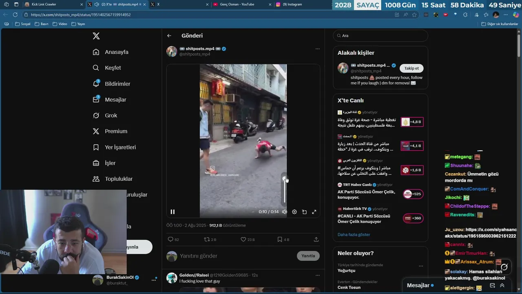Image resolution: width=522 pixels, height=294 pixels.
Task: Open shitposts.mp4 profile name in post header
Action: click(x=200, y=49)
